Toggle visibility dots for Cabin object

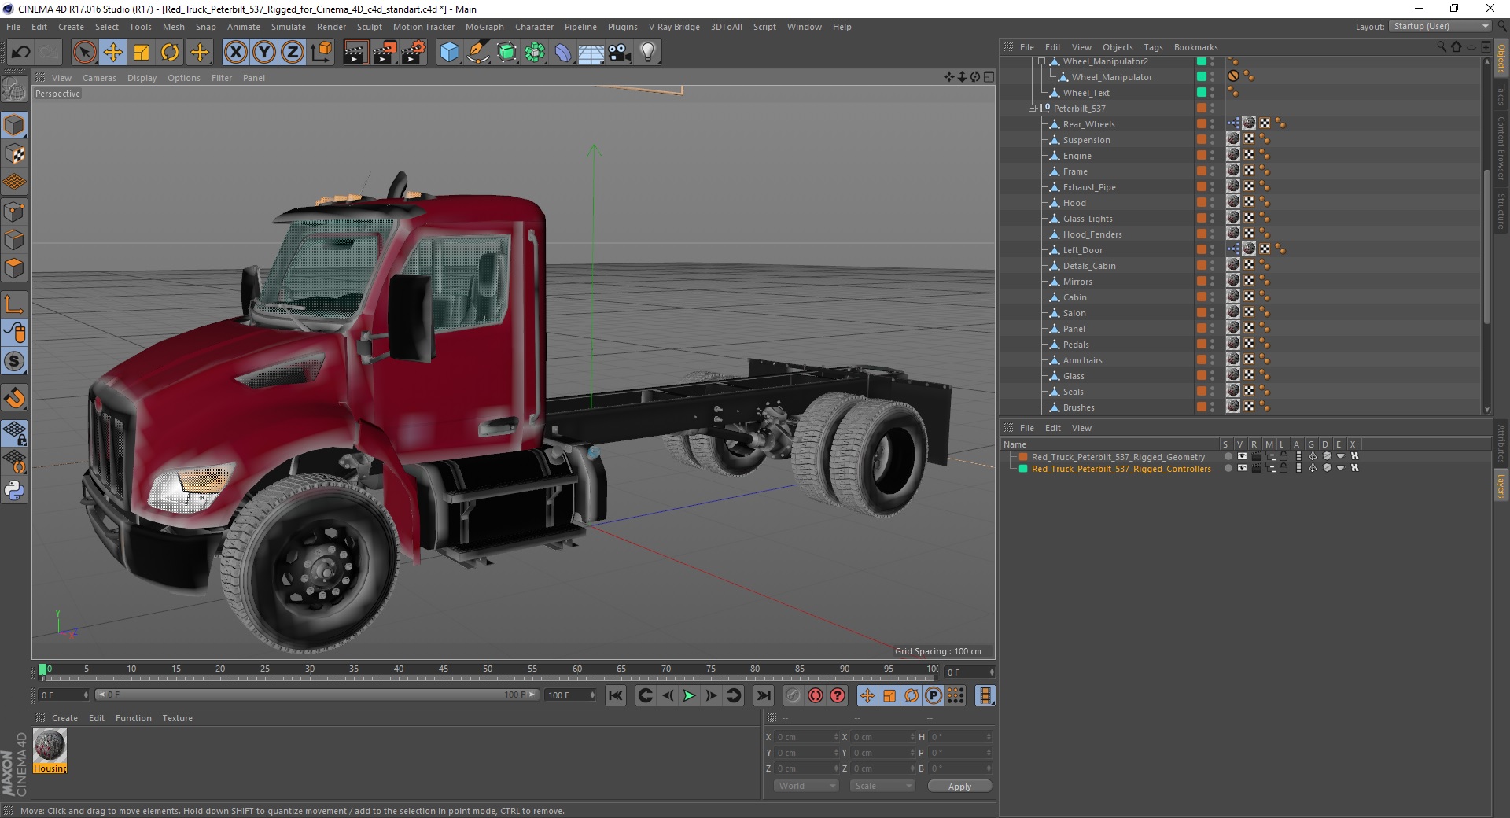pyautogui.click(x=1212, y=297)
